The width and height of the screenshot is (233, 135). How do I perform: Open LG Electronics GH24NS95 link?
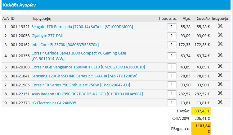(x=54, y=103)
